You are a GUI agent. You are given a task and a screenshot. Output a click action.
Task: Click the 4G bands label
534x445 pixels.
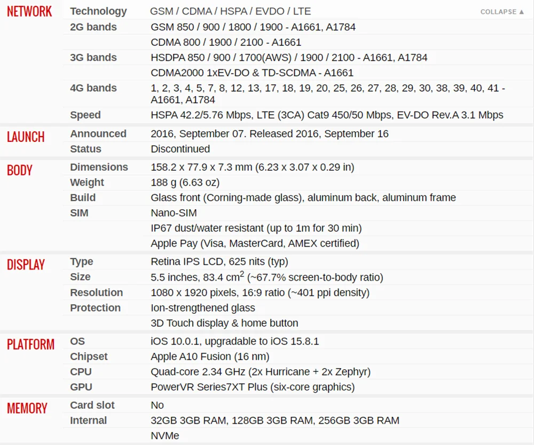[x=93, y=88]
